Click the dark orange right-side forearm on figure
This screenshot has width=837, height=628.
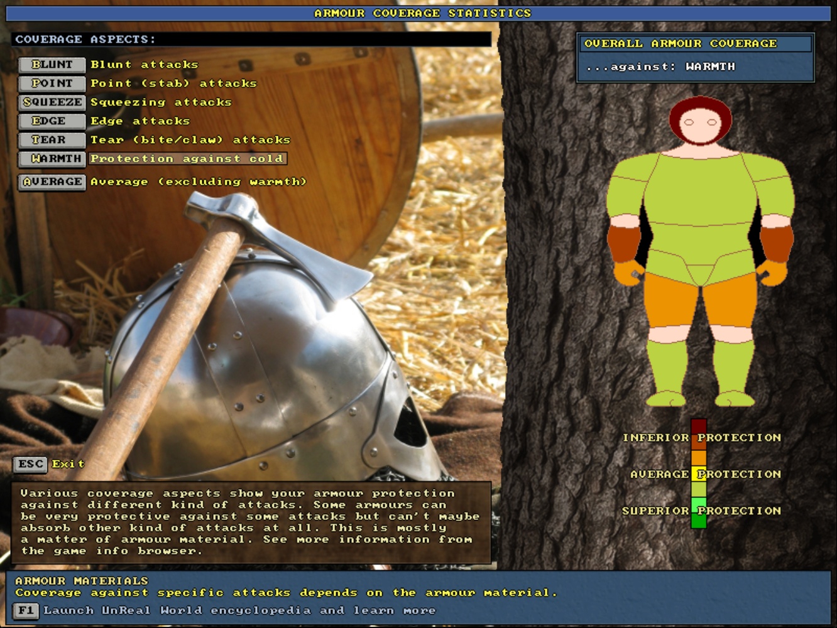pos(777,244)
